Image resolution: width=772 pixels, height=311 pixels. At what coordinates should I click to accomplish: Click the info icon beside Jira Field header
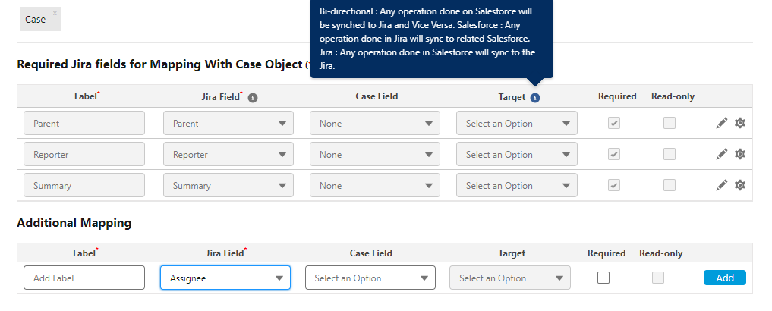pyautogui.click(x=253, y=97)
